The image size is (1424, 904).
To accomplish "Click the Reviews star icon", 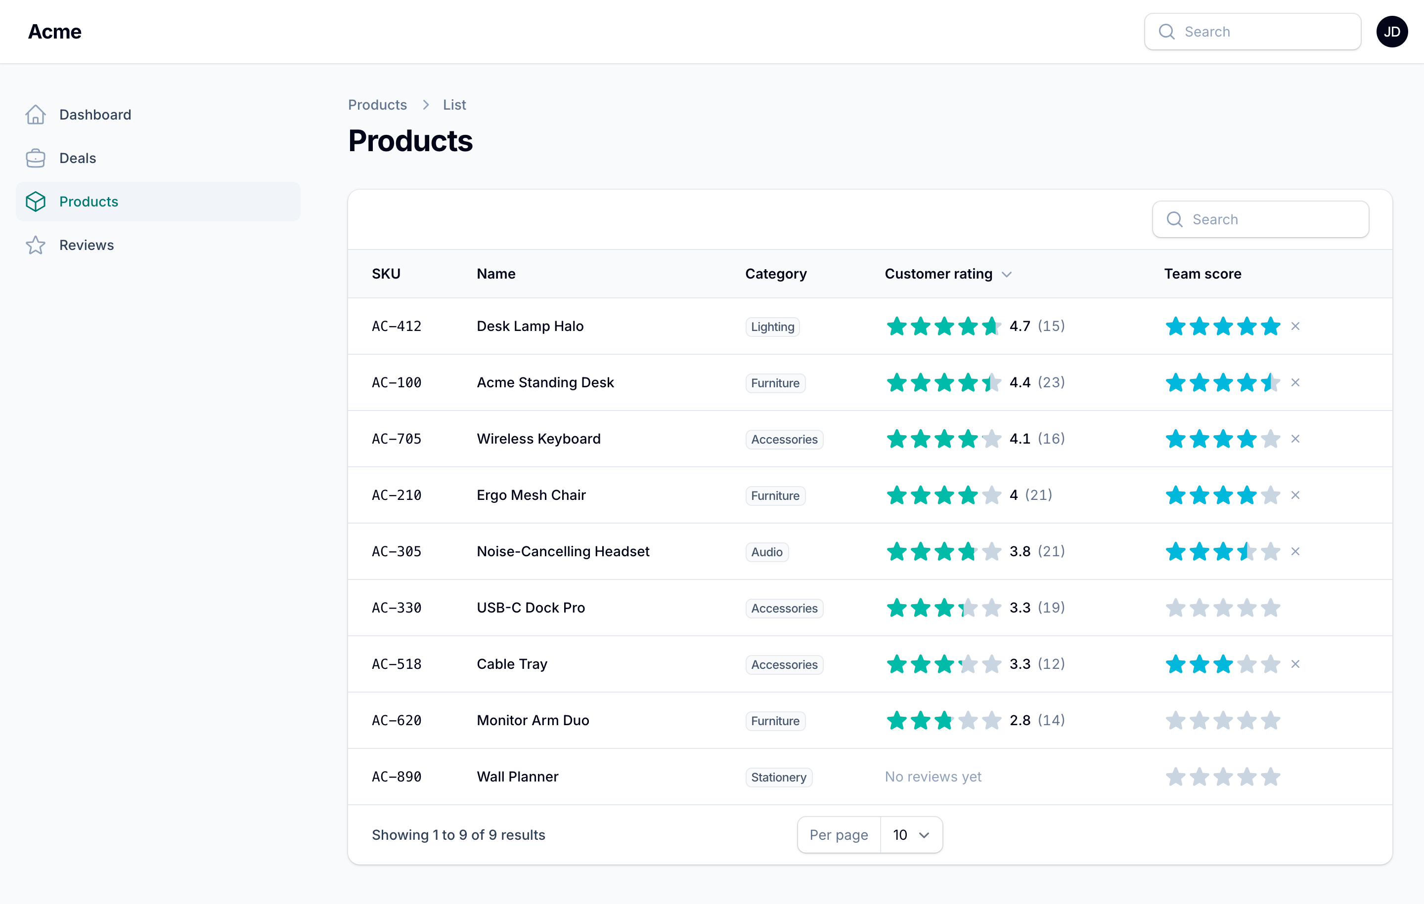I will point(36,245).
